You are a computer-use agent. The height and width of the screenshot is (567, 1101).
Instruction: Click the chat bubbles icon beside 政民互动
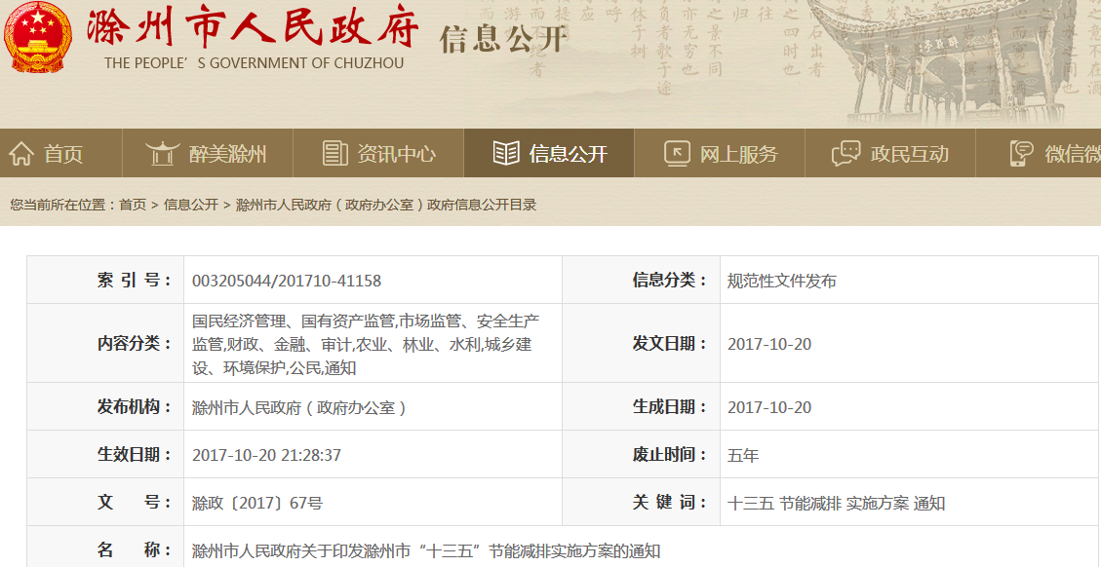(845, 153)
